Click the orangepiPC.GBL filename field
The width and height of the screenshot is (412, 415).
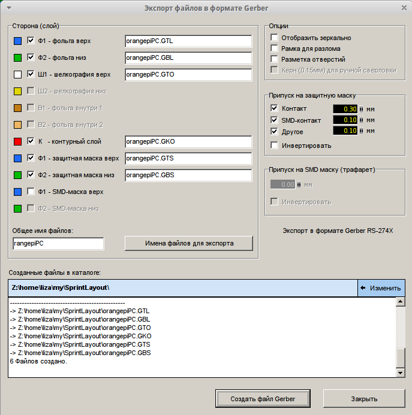(x=188, y=57)
